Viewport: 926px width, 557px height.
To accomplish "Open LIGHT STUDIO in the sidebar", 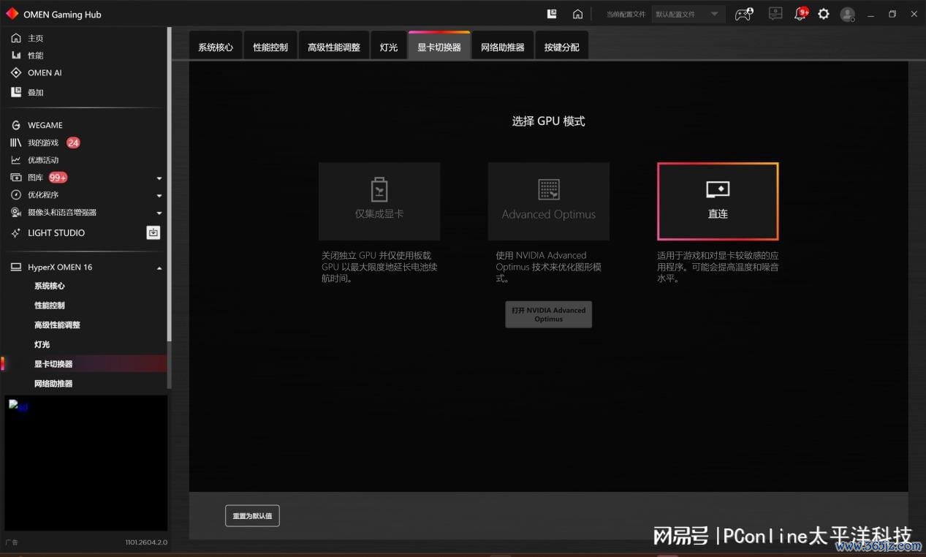I will coord(56,233).
